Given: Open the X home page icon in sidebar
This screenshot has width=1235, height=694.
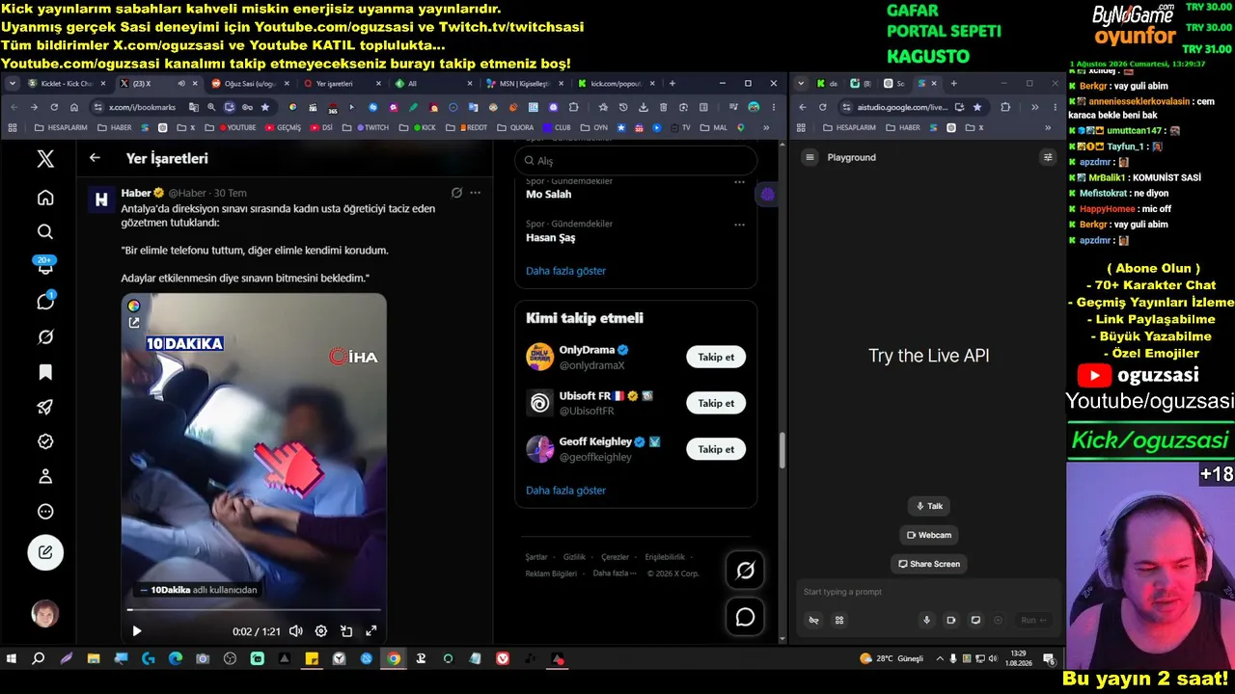Looking at the screenshot, I should point(45,198).
